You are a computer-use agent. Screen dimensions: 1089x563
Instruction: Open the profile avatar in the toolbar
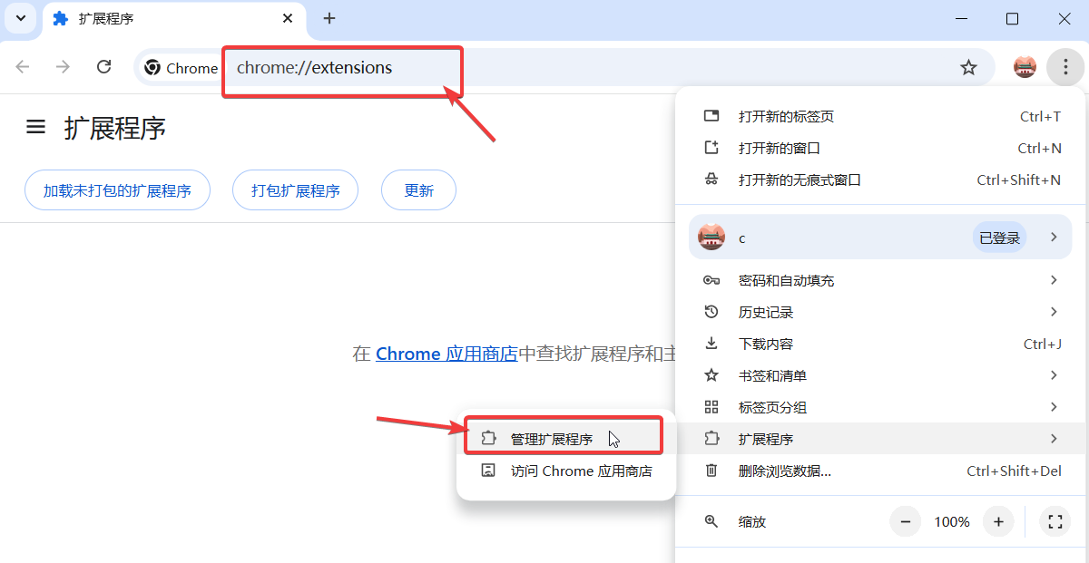click(x=1024, y=67)
